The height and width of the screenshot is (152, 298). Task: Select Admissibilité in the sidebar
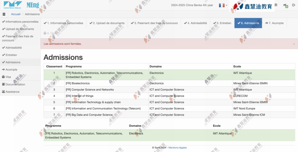click(x=20, y=48)
